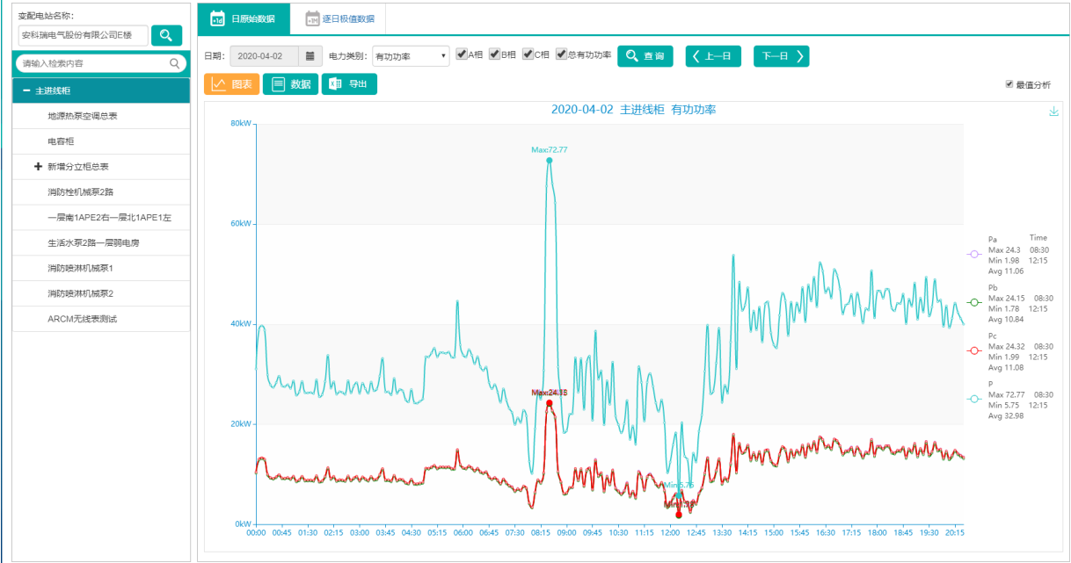Click the substation search magnifier button

click(x=166, y=35)
